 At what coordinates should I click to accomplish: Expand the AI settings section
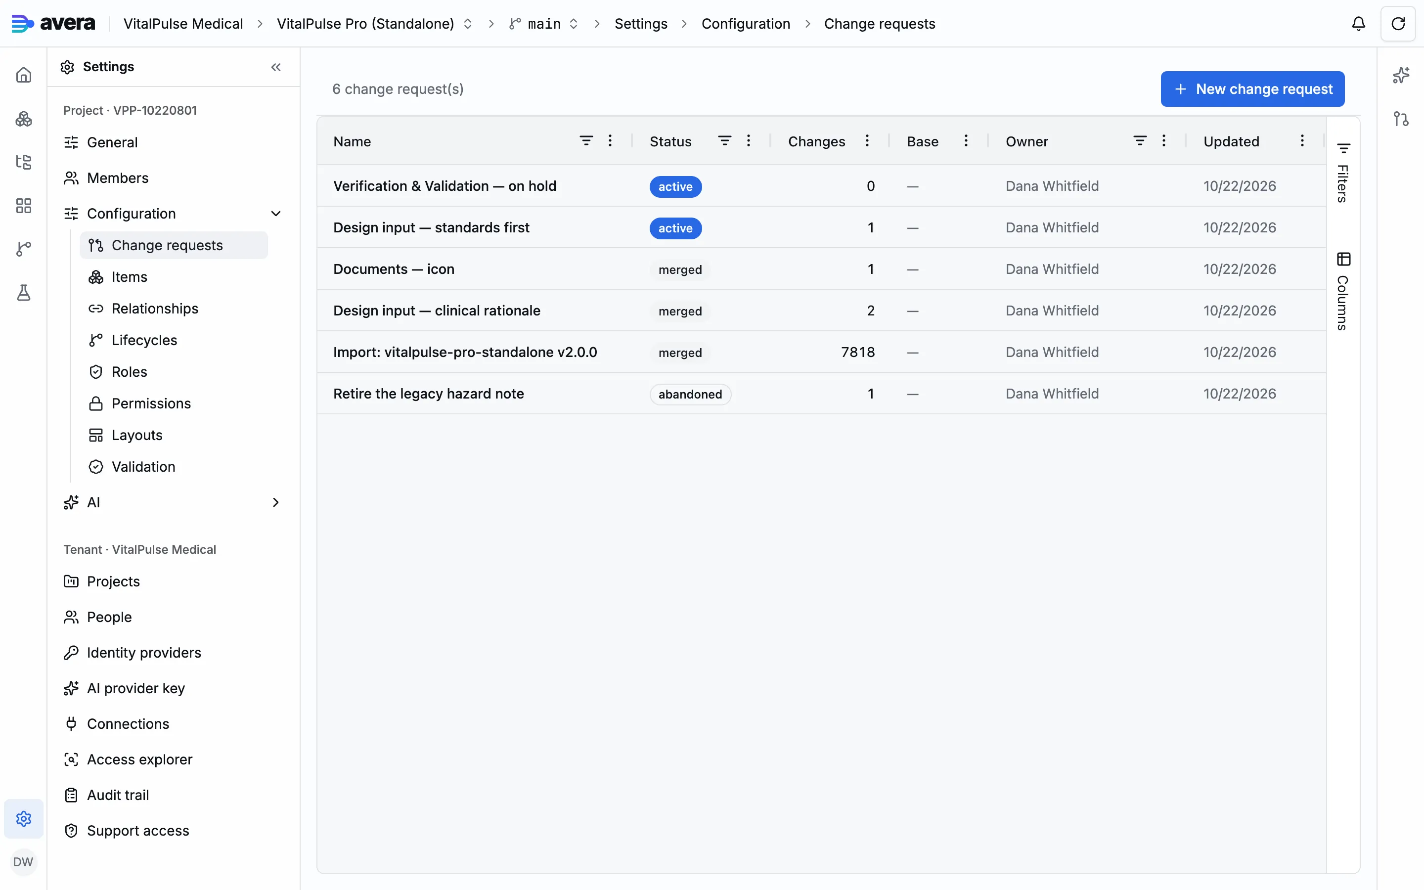coord(275,502)
